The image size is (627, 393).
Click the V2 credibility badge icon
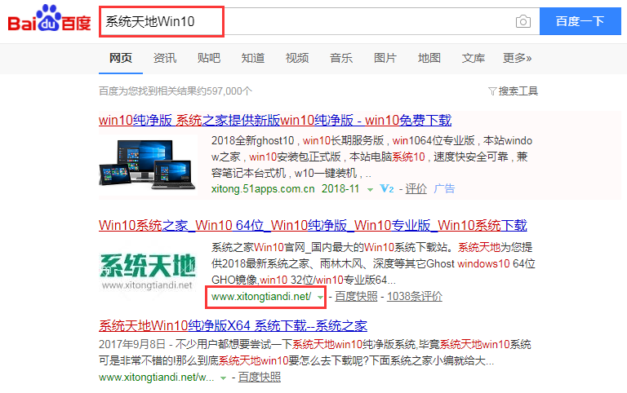coord(388,188)
